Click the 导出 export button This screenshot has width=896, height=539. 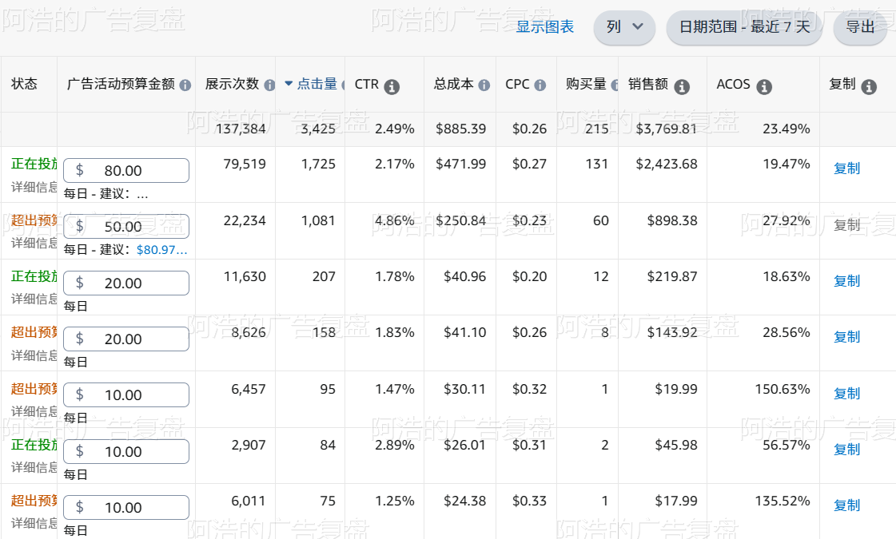point(860,27)
